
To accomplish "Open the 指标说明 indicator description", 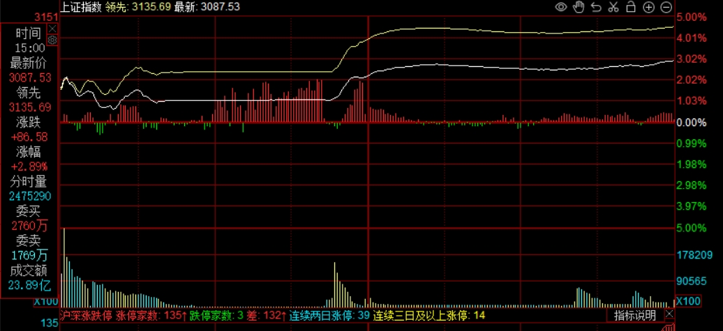I will pyautogui.click(x=634, y=316).
